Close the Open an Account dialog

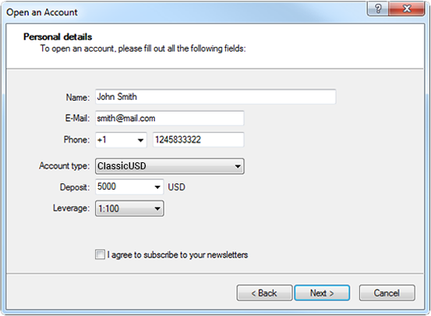click(407, 9)
